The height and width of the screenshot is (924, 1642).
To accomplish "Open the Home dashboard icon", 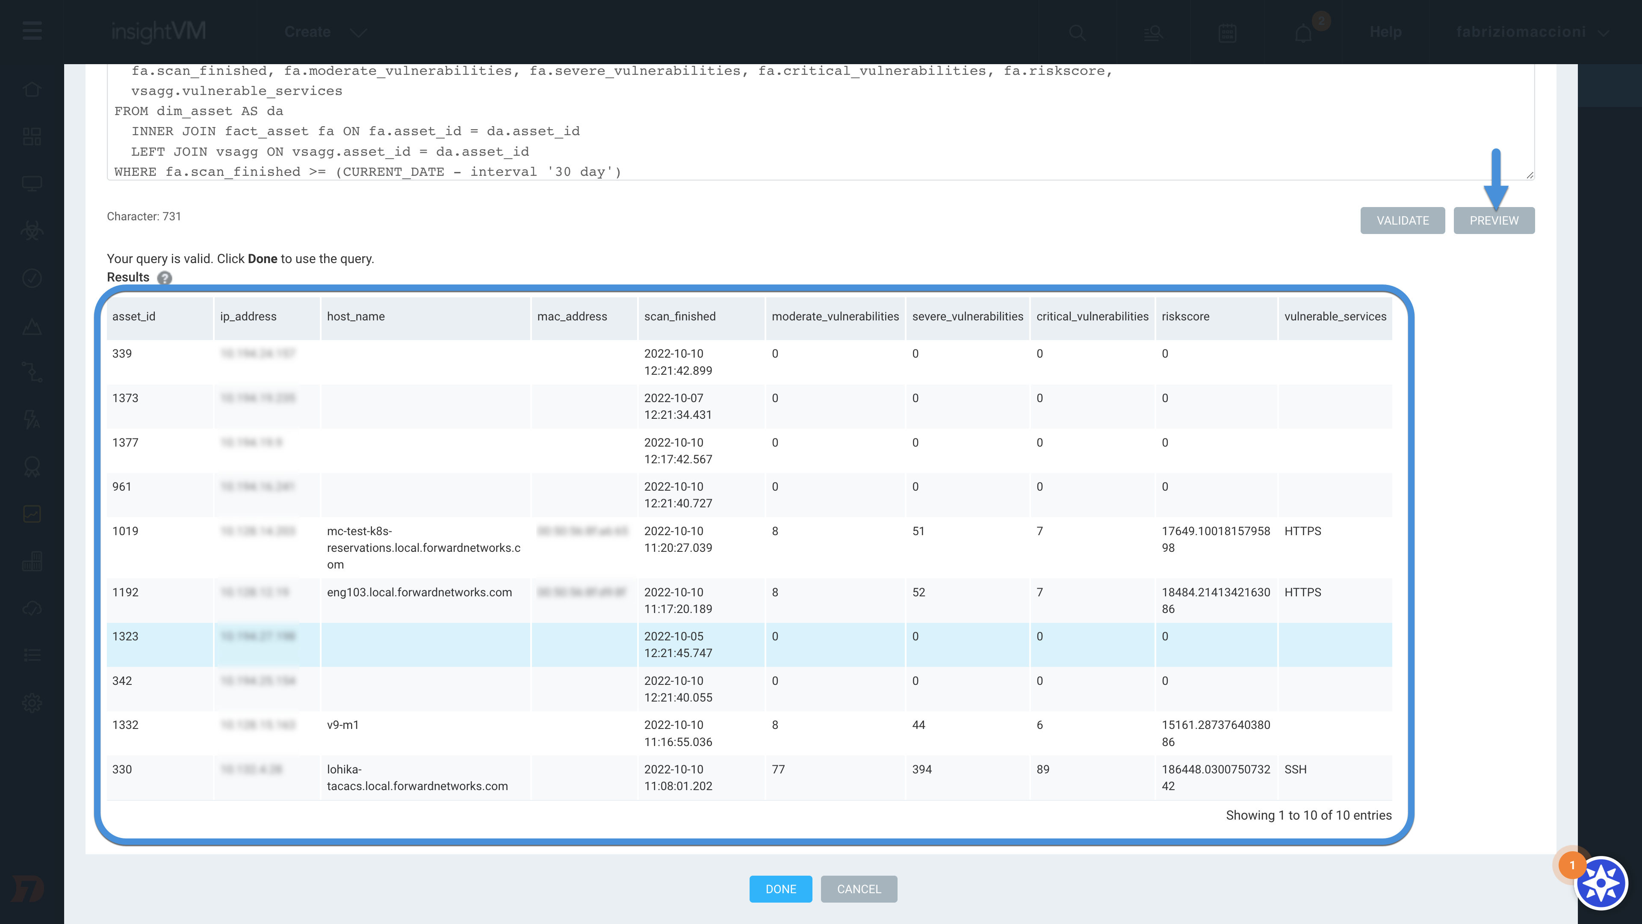I will (32, 89).
